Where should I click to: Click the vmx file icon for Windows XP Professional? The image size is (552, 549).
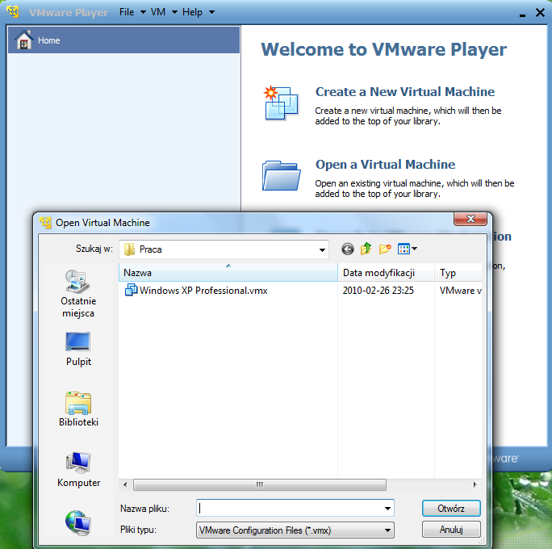point(131,290)
